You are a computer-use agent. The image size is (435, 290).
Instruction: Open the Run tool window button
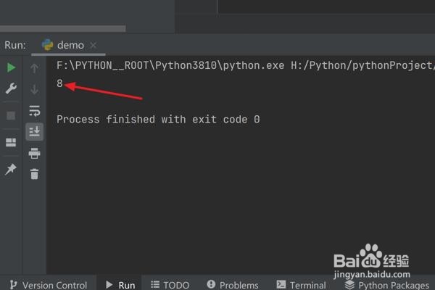coord(120,285)
